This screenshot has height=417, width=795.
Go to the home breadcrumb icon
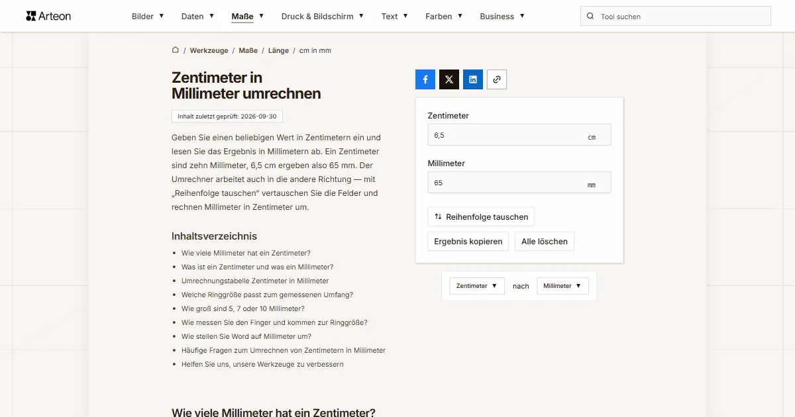[176, 50]
